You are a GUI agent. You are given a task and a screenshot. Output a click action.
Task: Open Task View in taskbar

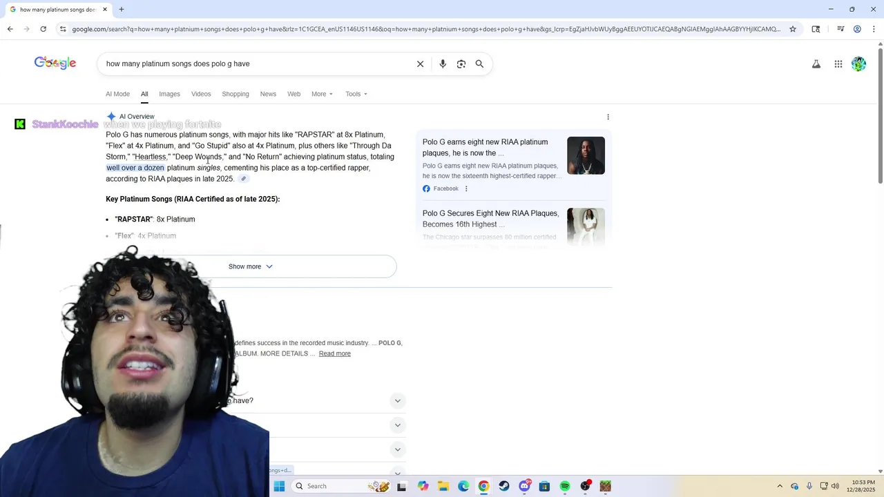401,486
